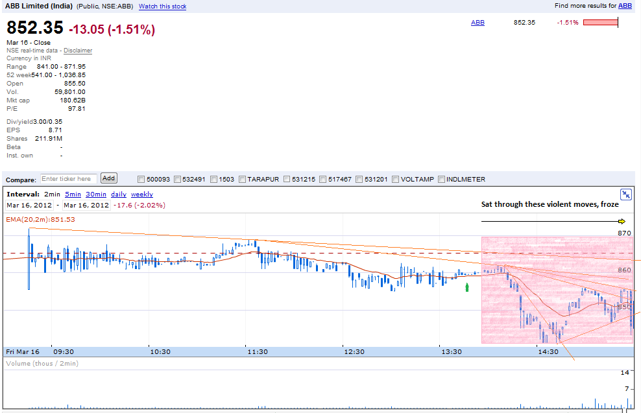Screen dimensions: 641x413
Task: Click the chart start date field
Action: tap(29, 205)
